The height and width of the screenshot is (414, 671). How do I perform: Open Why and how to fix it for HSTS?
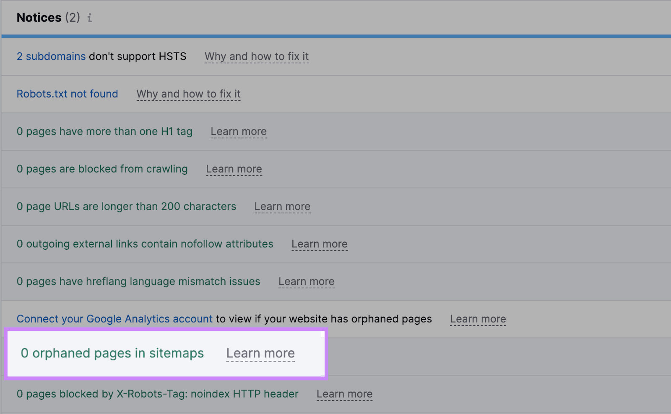tap(256, 56)
